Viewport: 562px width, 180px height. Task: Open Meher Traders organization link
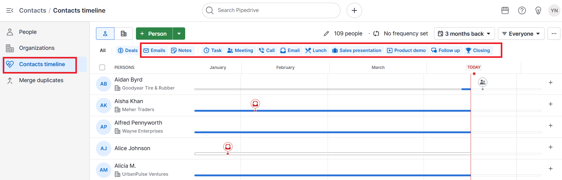[x=138, y=110]
